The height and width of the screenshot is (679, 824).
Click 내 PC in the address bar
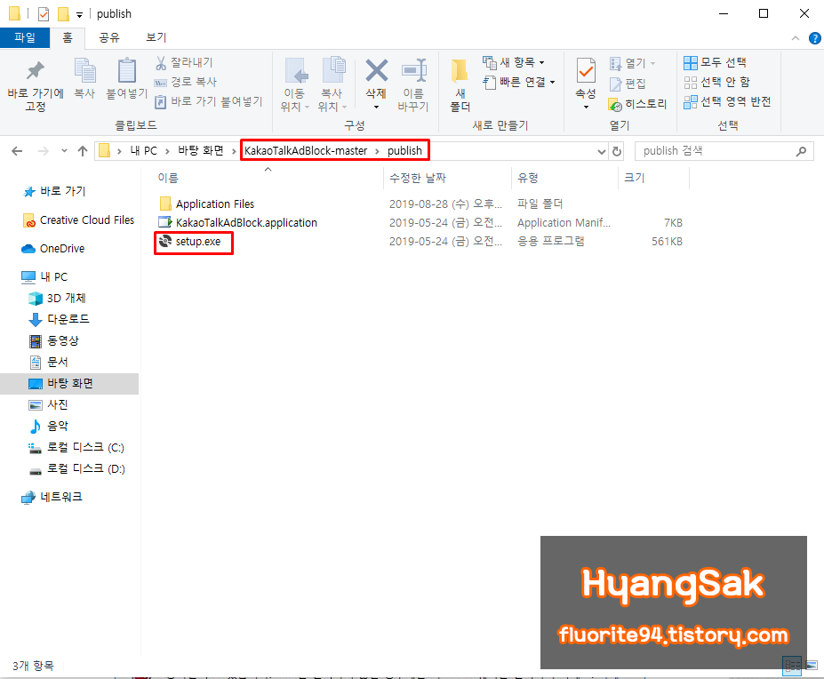pos(143,151)
